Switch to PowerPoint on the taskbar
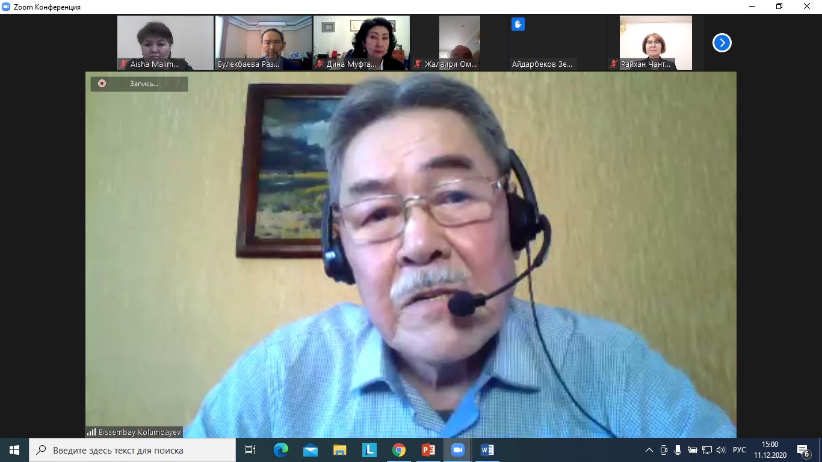 (428, 450)
